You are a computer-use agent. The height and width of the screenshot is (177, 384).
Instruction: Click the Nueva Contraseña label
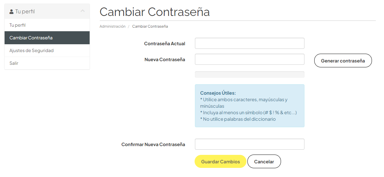(165, 60)
